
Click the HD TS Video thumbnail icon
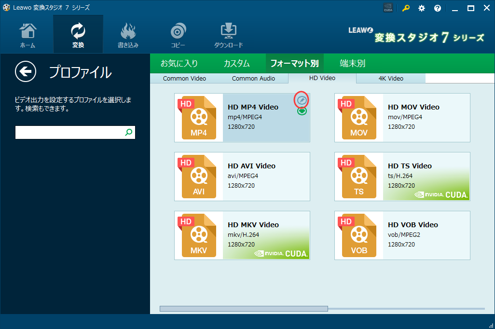pyautogui.click(x=359, y=176)
